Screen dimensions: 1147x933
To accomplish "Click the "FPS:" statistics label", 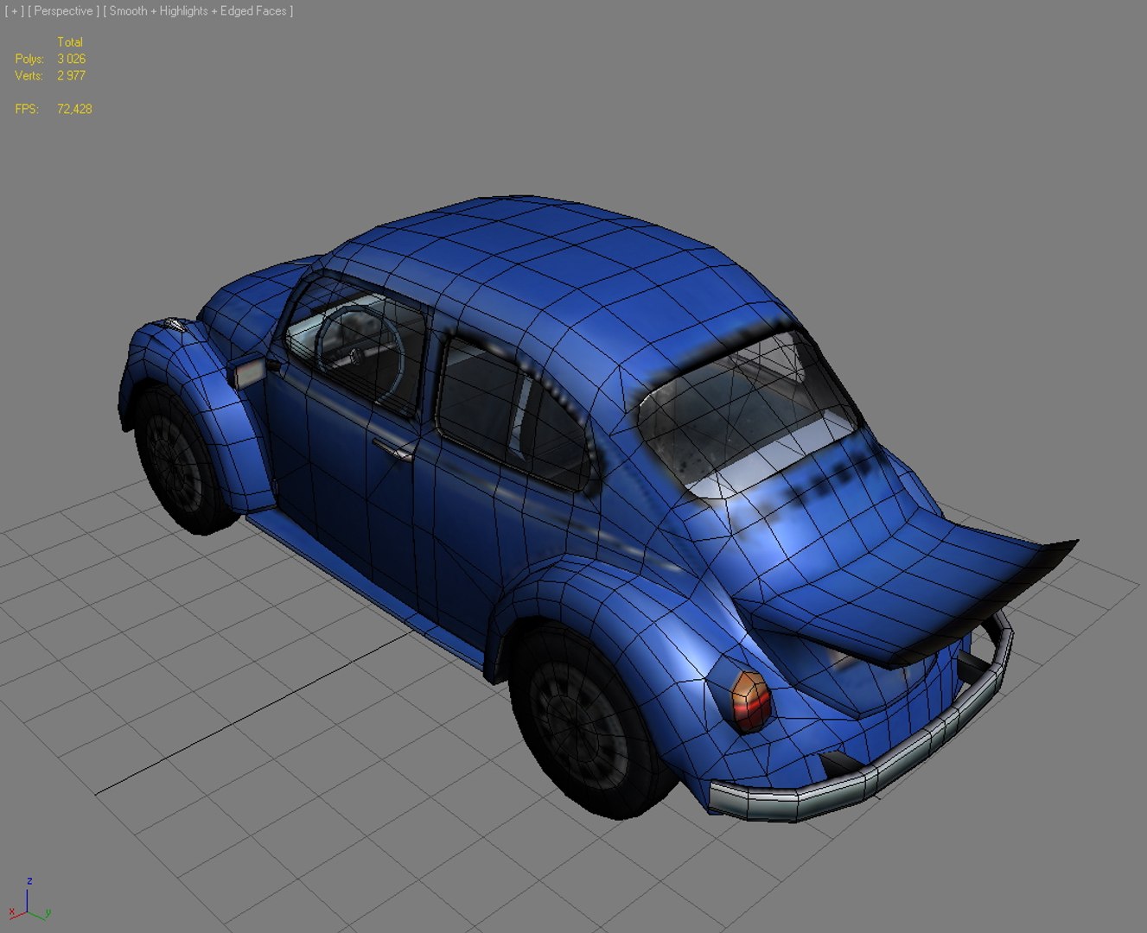I will [x=27, y=109].
